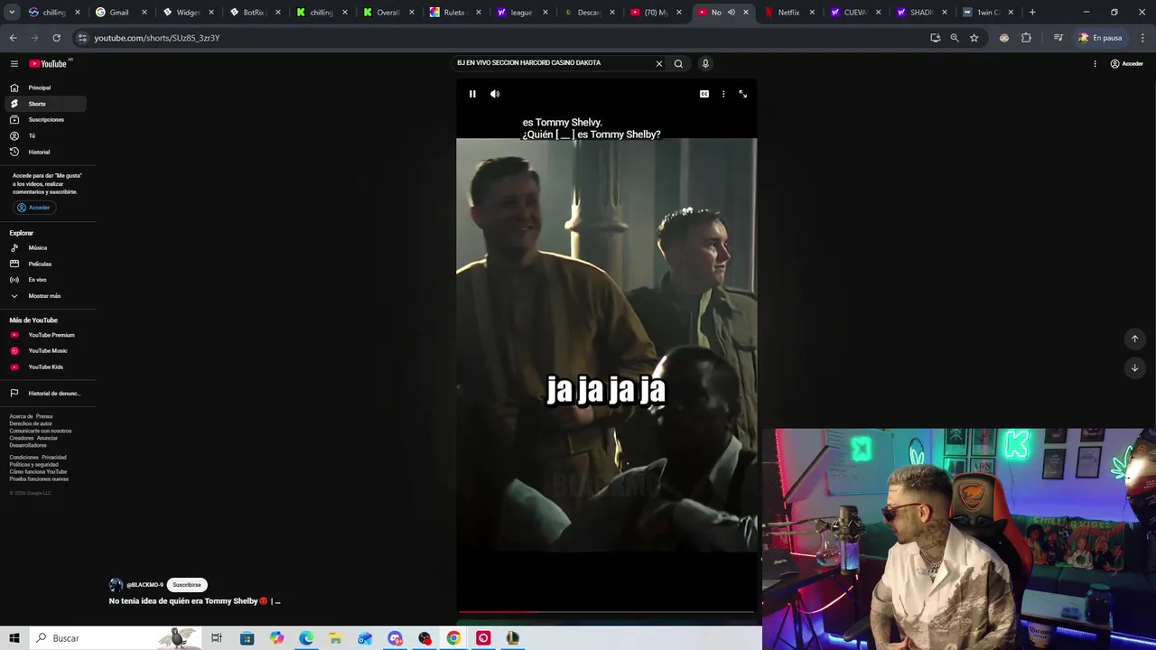Image resolution: width=1156 pixels, height=650 pixels.
Task: Open Task View on the taskbar
Action: click(217, 638)
